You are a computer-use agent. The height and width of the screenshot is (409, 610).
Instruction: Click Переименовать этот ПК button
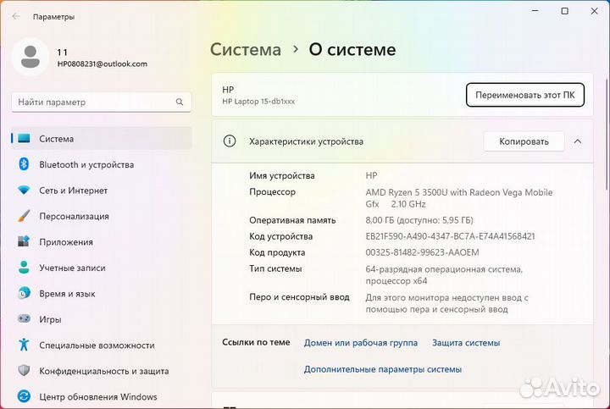[524, 95]
